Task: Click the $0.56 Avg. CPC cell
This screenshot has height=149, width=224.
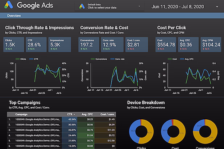Action: (x=86, y=125)
